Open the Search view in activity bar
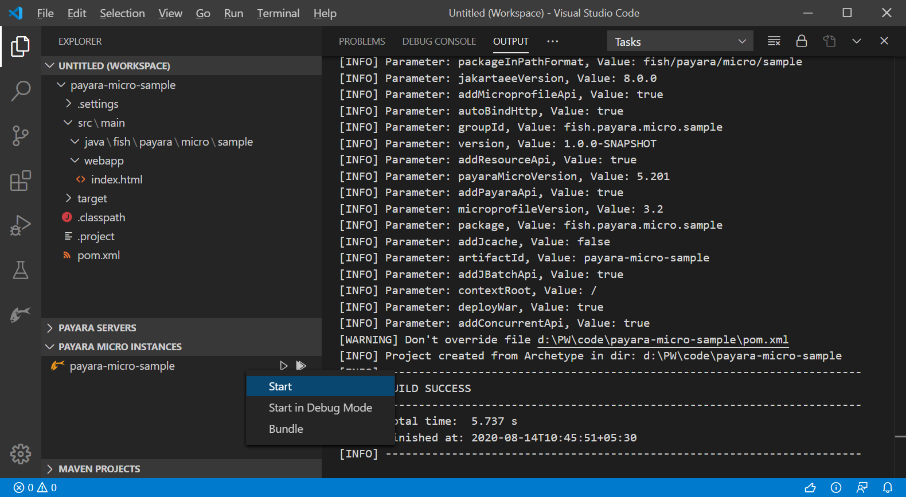 (21, 91)
